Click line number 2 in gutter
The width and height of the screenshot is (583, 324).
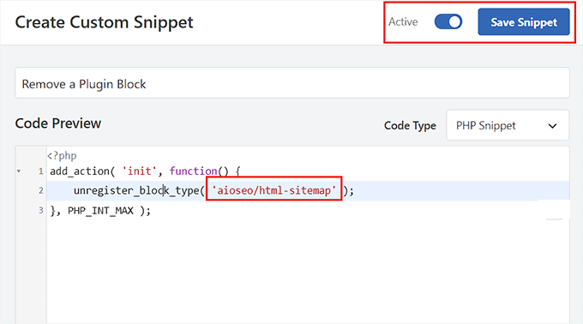[x=41, y=190]
